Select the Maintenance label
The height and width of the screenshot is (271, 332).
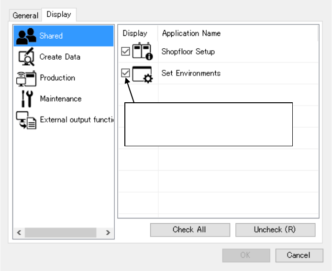(61, 99)
